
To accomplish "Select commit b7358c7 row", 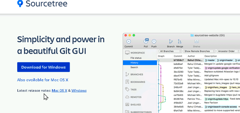I will 199,60.
